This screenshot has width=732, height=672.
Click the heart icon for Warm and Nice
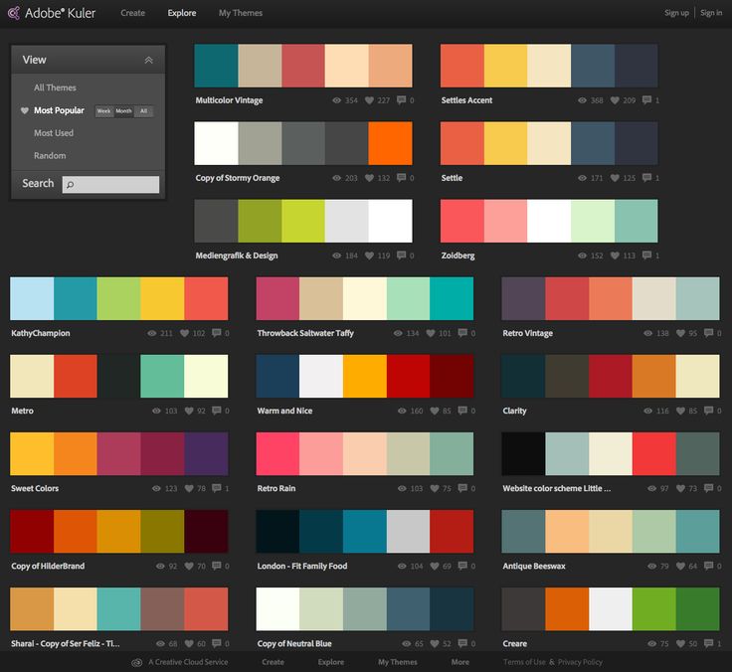[x=435, y=411]
